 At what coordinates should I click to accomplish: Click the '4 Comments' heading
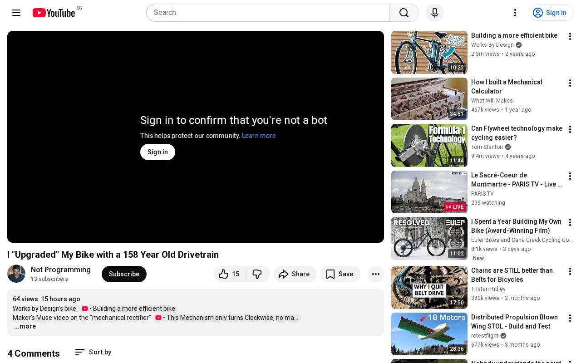(x=34, y=353)
